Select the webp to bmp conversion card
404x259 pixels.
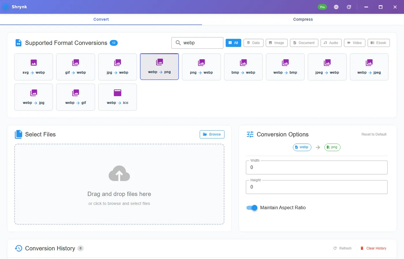tap(285, 67)
